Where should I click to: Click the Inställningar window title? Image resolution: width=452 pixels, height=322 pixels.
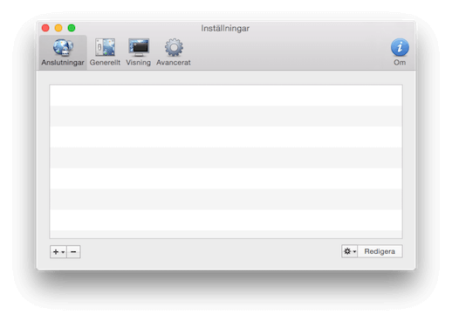(225, 29)
